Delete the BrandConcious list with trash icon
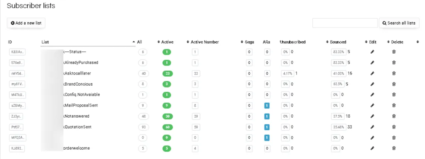 tap(394, 84)
